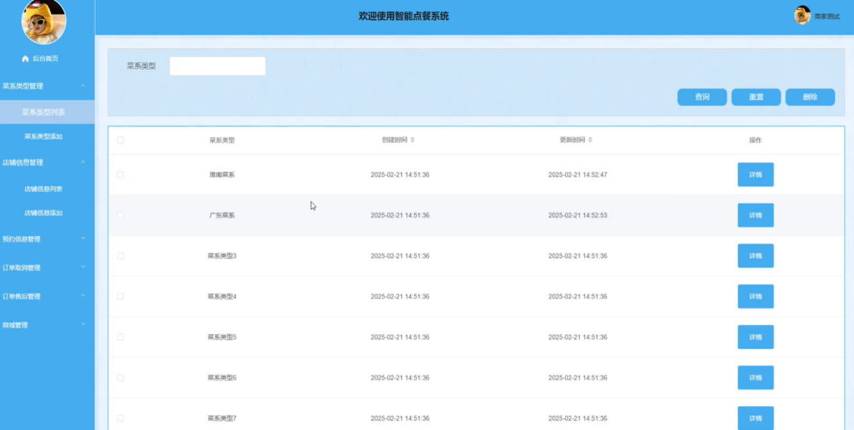Expand the 商城管理 menu chevron

[83, 324]
